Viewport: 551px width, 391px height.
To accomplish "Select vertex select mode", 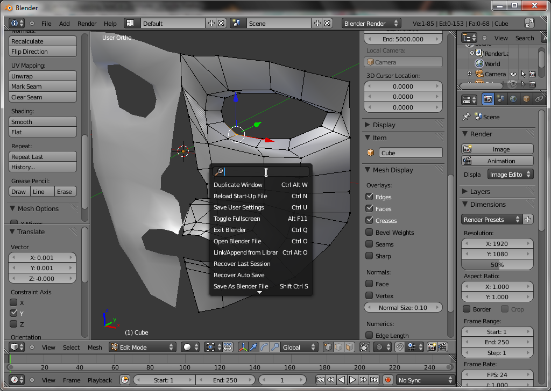I will [x=328, y=347].
